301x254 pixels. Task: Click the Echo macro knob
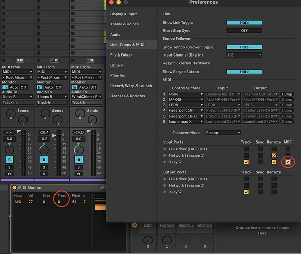(x=148, y=240)
